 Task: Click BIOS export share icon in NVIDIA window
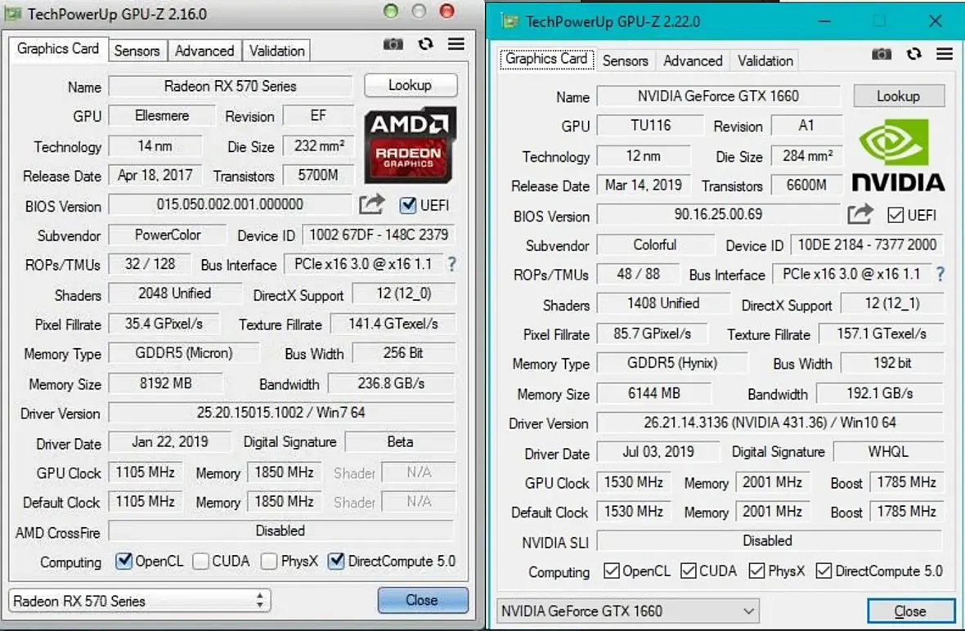pos(860,214)
